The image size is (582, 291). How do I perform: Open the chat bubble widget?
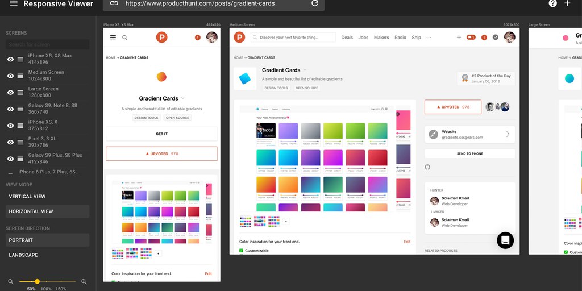(x=505, y=240)
